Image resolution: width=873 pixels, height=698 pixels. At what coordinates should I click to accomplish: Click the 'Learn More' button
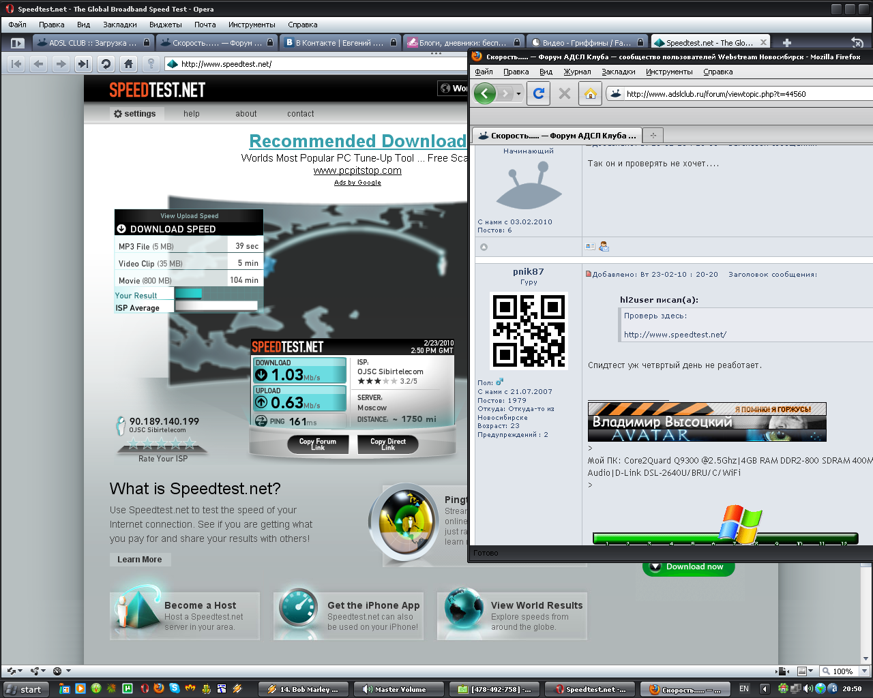pos(140,560)
